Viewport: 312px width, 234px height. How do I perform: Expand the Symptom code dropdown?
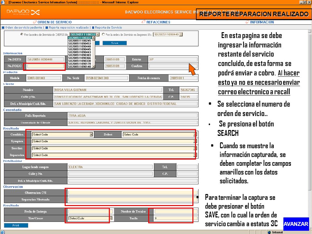(x=195, y=141)
